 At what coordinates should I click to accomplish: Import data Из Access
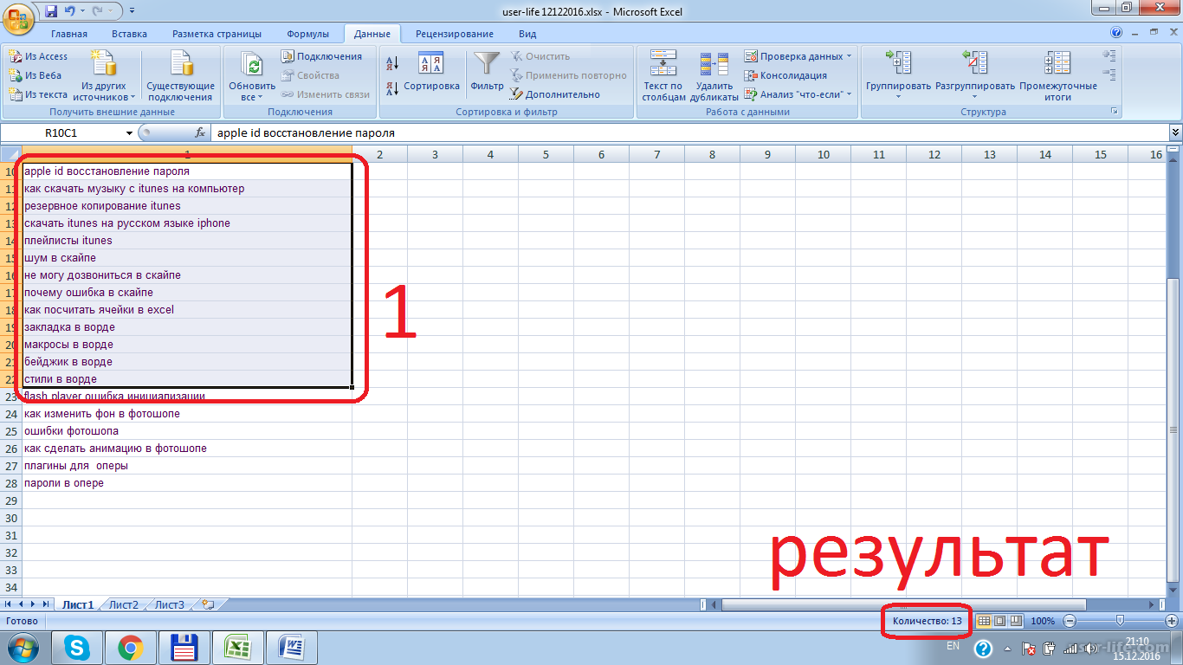tap(38, 56)
